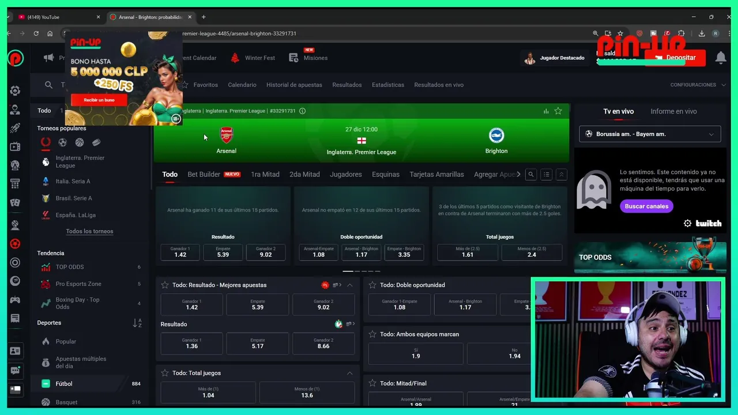This screenshot has height=415, width=738.
Task: Click the Pin-Up logo in the left rail
Action: [x=16, y=58]
